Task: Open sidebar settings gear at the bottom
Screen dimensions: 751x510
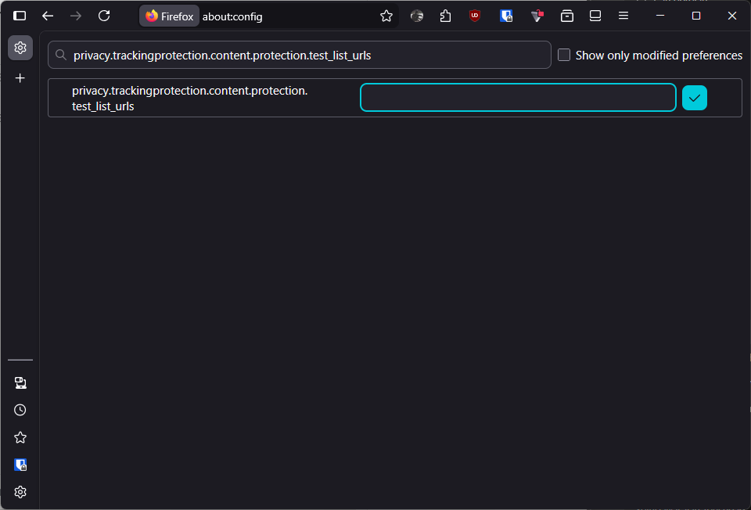Action: click(x=20, y=492)
